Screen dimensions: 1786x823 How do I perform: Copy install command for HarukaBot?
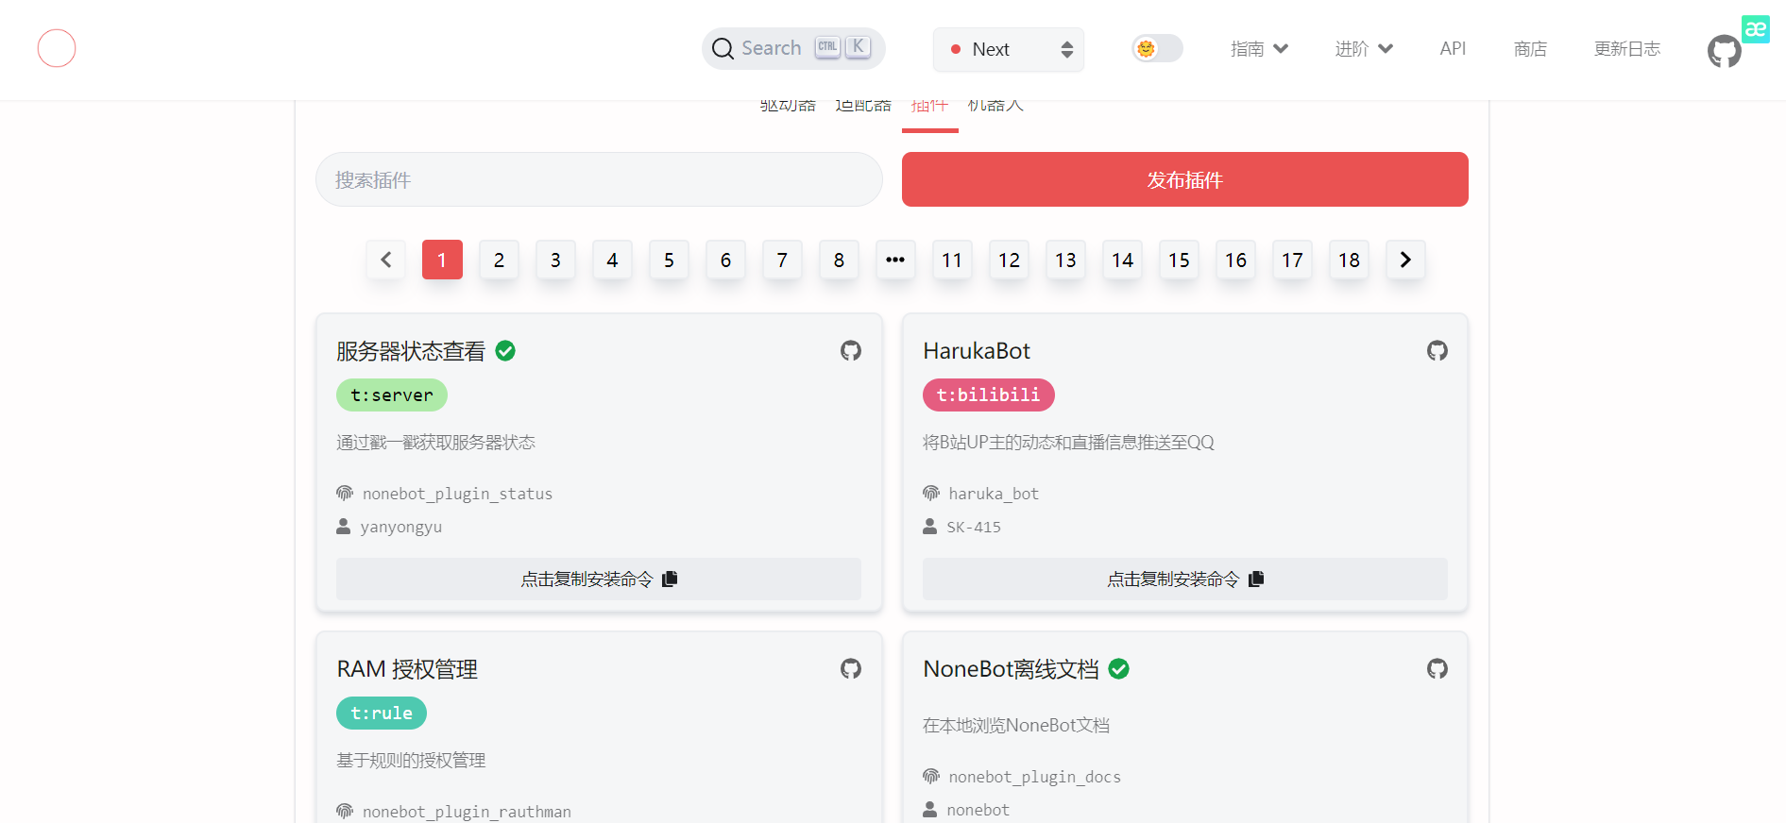1184,579
